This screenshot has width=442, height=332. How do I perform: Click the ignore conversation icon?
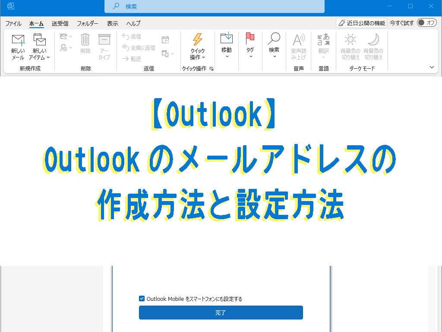[63, 36]
